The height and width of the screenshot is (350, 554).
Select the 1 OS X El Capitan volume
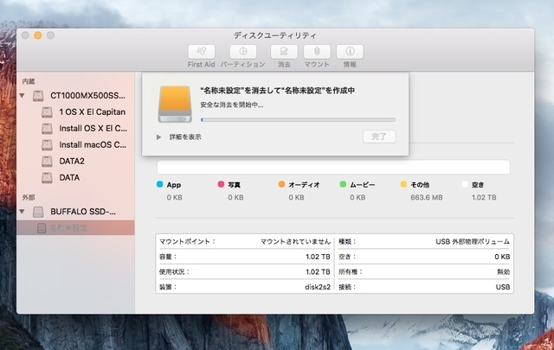tap(92, 111)
